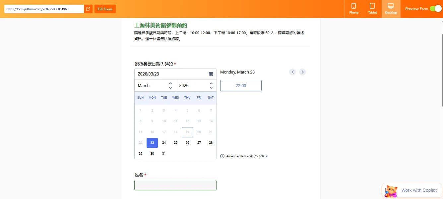
Task: Click the clock icon next to the timezone
Action: (x=221, y=156)
